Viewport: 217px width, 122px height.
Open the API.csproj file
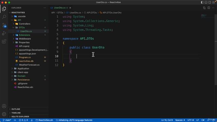pyautogui.click(x=24, y=46)
